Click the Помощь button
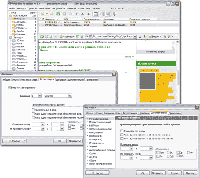The height and width of the screenshot is (178, 200). pos(190,173)
